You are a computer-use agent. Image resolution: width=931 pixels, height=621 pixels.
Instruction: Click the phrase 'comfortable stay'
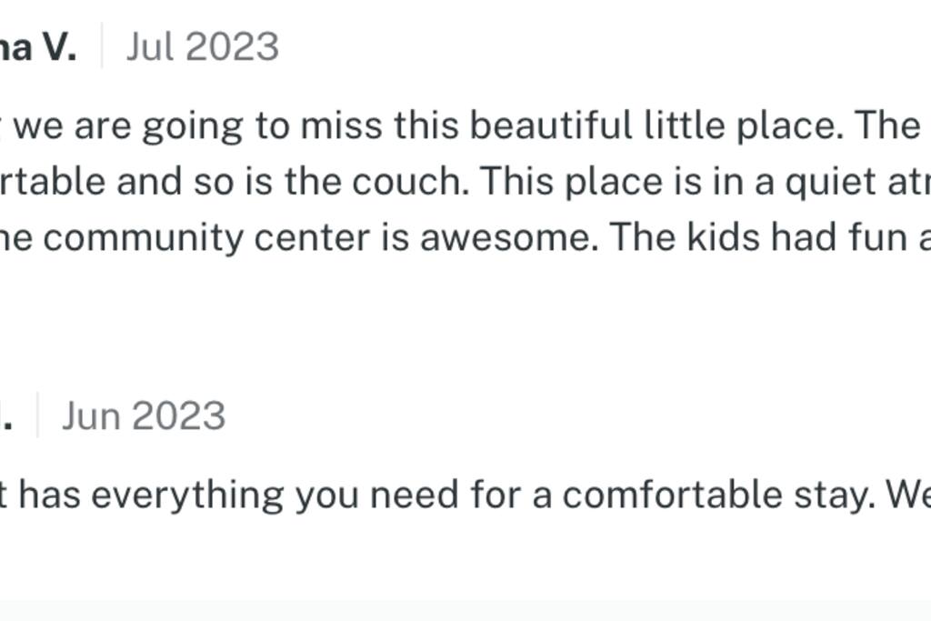pyautogui.click(x=718, y=495)
